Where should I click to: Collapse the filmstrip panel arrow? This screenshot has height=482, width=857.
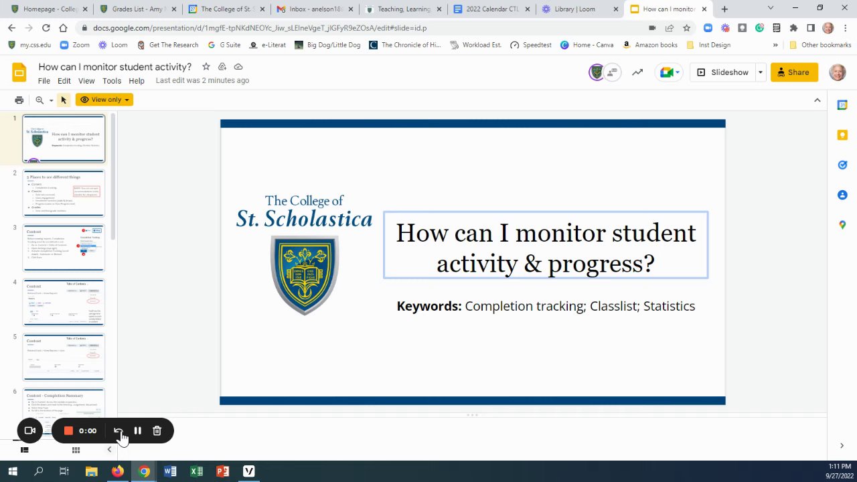click(109, 450)
